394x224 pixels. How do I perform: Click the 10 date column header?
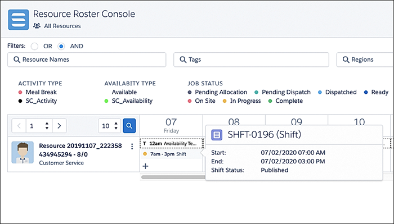[x=359, y=122]
